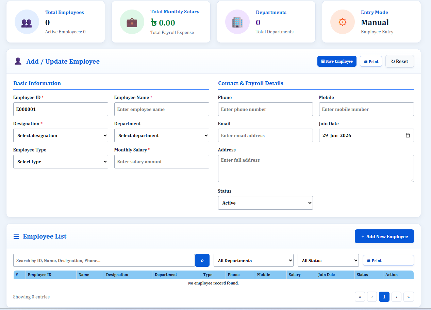431x310 pixels.
Task: Click the blue search magnifier button
Action: point(202,260)
